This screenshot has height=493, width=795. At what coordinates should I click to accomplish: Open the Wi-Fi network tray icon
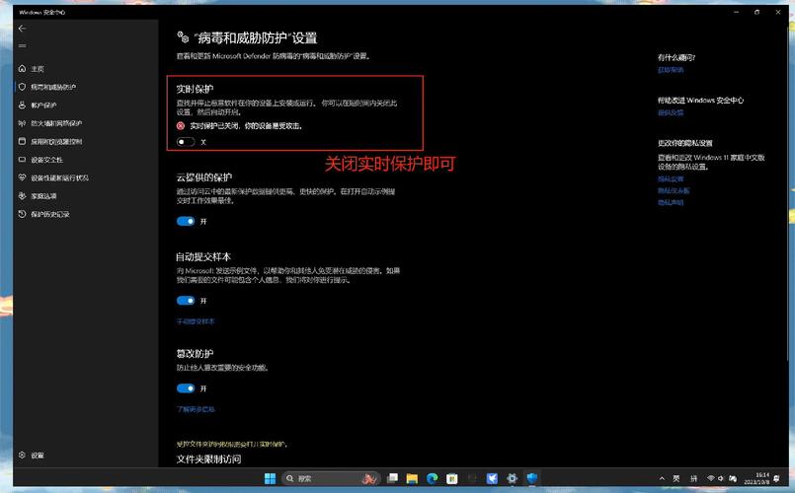(711, 478)
